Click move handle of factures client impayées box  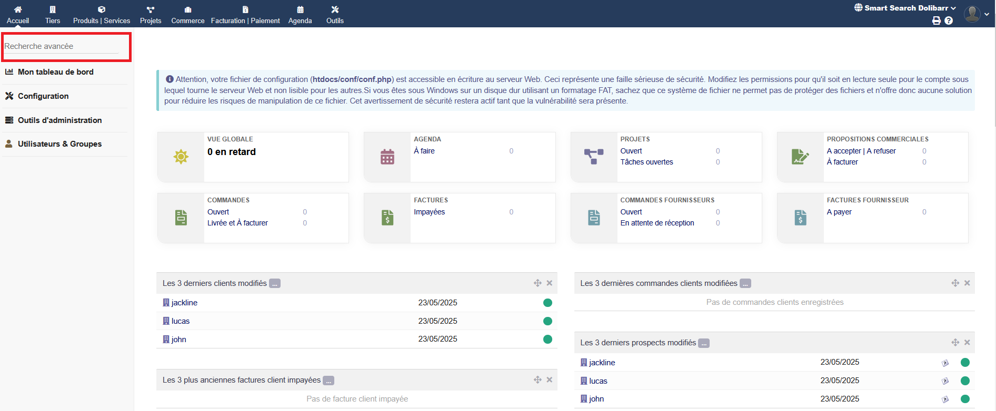(x=537, y=380)
